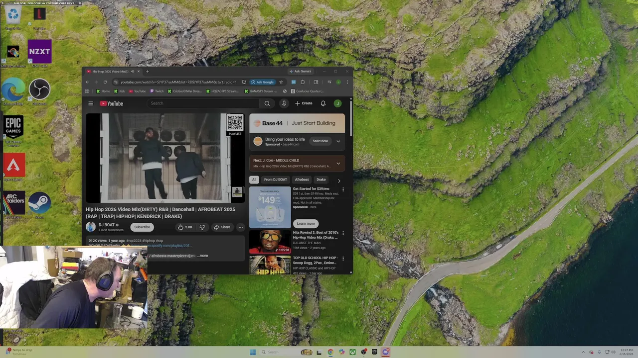Show more filter chips with right arrow
This screenshot has width=638, height=358.
(x=339, y=180)
